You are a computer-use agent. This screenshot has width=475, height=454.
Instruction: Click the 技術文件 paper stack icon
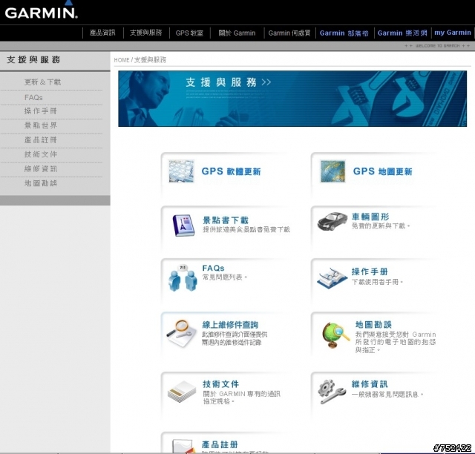(182, 392)
